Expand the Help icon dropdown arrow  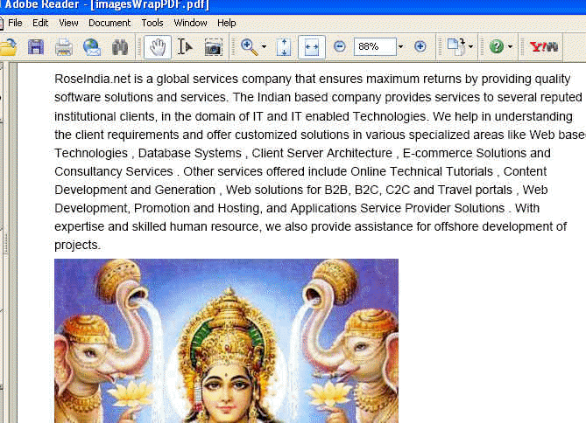(510, 47)
